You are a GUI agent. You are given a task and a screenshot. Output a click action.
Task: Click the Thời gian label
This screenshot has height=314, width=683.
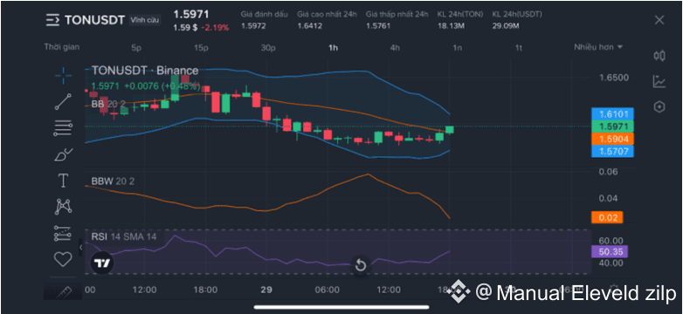[62, 47]
